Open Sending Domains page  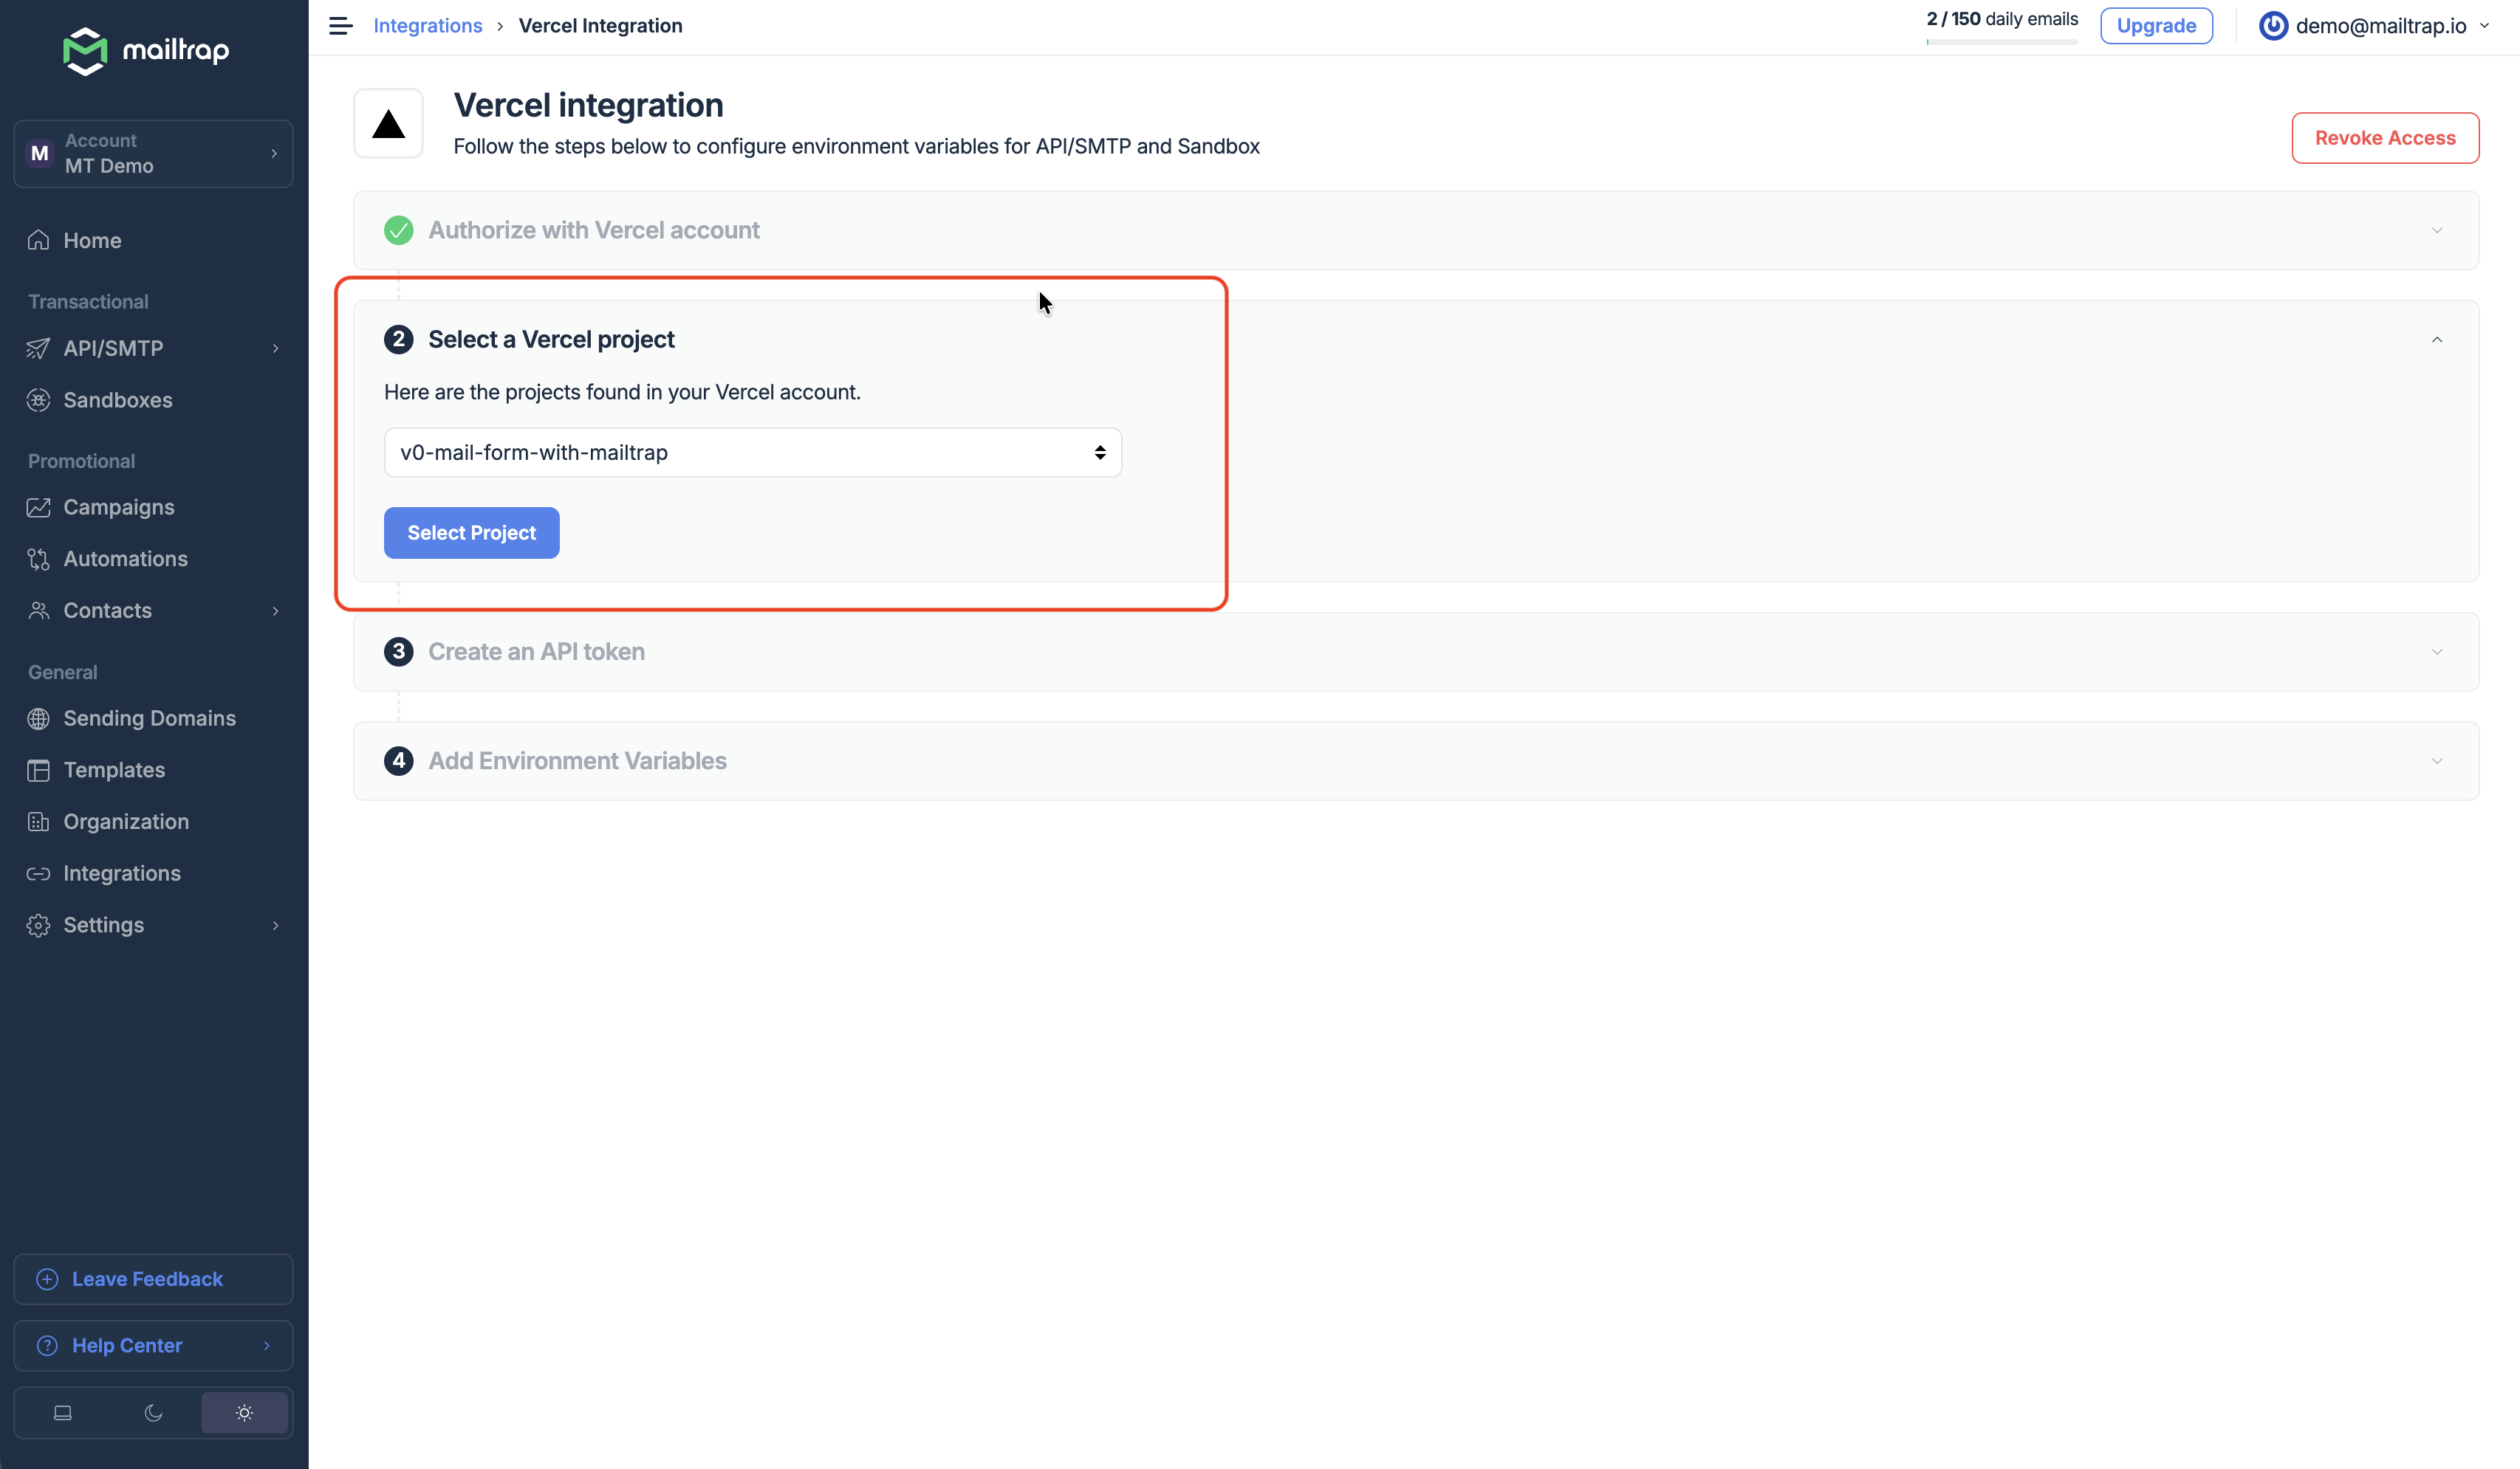coord(149,718)
